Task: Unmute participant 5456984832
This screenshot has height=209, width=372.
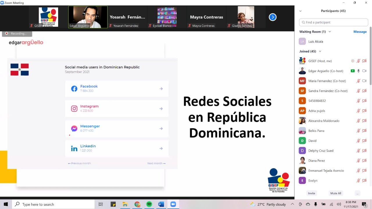Action: coord(359,101)
